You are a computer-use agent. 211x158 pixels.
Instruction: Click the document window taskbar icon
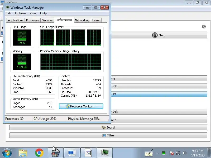pos(88,153)
